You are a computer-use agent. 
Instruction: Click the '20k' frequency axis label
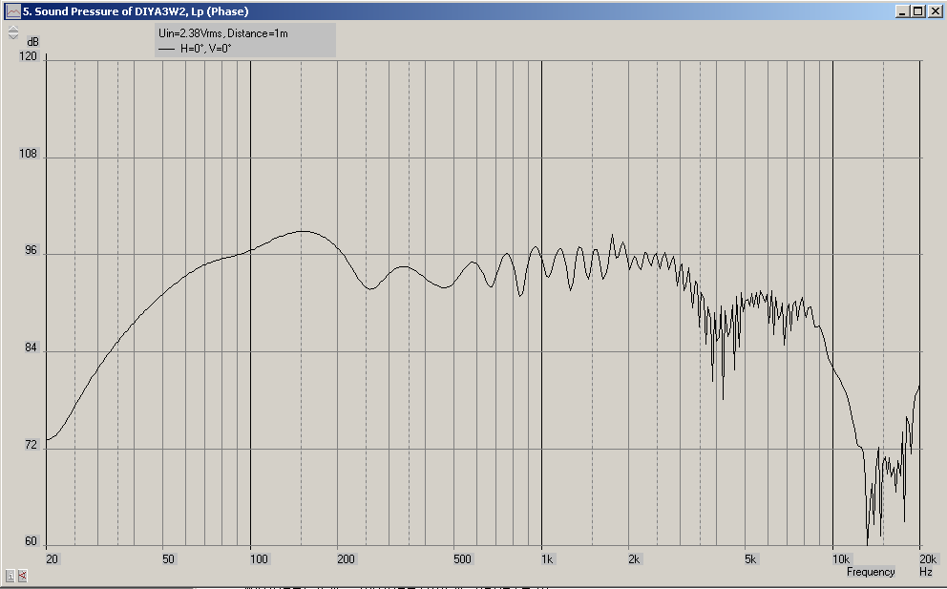(928, 559)
